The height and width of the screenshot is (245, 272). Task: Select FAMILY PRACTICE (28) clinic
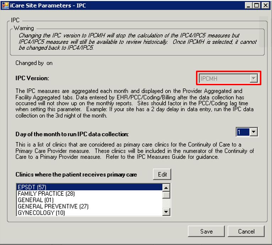click(89, 194)
